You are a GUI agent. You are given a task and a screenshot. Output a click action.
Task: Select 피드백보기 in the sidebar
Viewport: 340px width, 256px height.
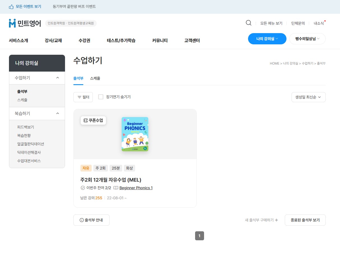coord(26,127)
